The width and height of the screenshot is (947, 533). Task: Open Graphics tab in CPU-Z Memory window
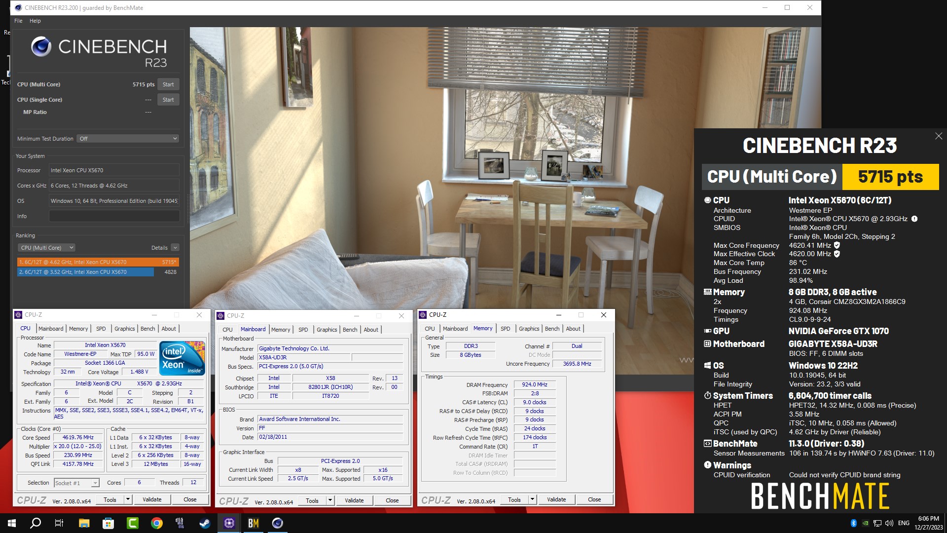tap(529, 329)
